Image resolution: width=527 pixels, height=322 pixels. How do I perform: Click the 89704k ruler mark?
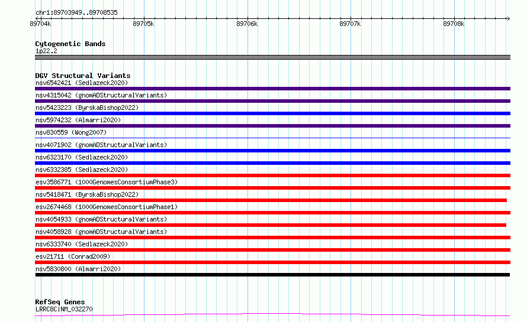coord(40,24)
